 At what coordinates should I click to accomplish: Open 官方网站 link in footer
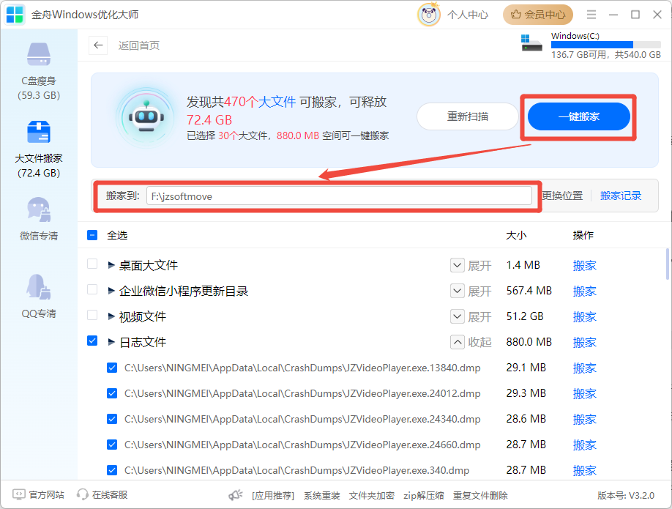[46, 495]
